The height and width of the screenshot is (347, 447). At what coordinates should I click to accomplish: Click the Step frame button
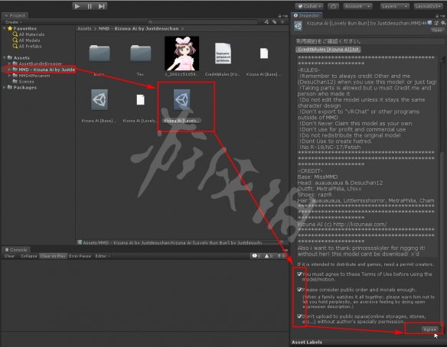[x=102, y=6]
